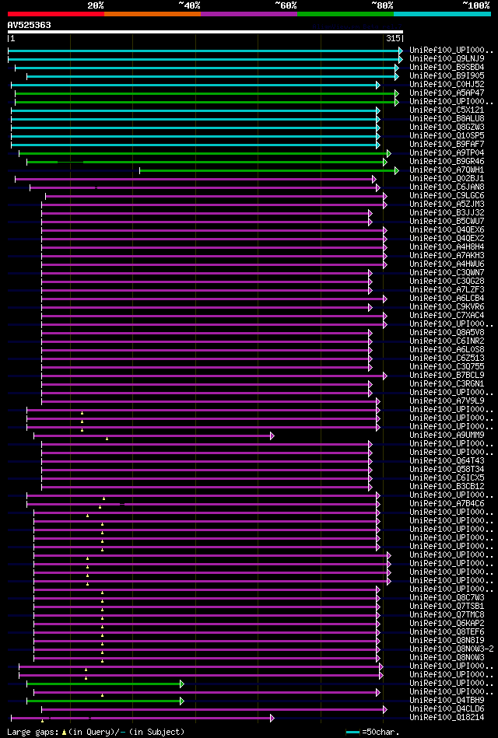The height and width of the screenshot is (738, 498).
Task: Select the UniRef100_Q8N0W3-2 hit label
Action: 451,649
